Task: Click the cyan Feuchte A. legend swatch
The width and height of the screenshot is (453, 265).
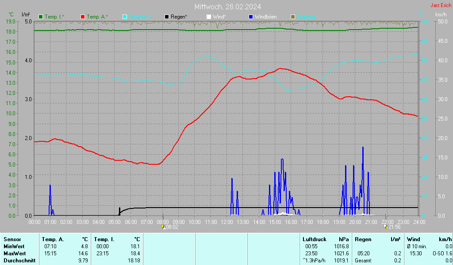Action: [x=124, y=17]
